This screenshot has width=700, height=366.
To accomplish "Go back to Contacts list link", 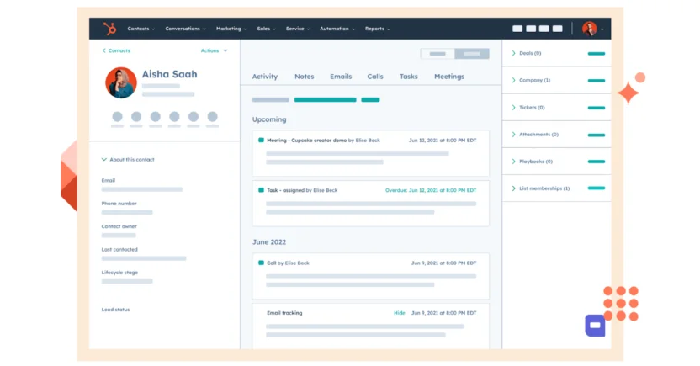I will (x=116, y=50).
